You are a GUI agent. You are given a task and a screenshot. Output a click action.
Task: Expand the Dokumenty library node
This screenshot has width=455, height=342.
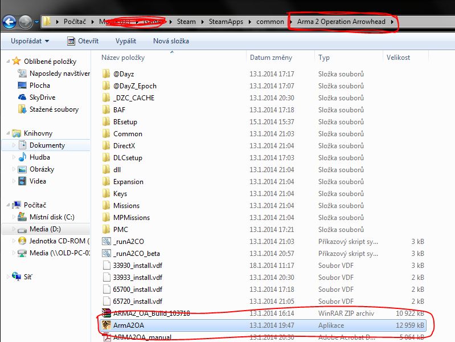pos(14,145)
